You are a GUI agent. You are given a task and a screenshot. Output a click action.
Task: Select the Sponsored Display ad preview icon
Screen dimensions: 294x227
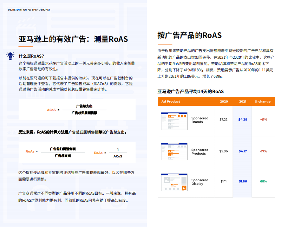[x=175, y=181]
